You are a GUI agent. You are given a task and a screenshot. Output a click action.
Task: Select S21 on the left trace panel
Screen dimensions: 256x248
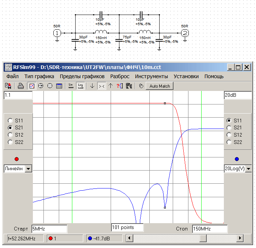click(10, 128)
